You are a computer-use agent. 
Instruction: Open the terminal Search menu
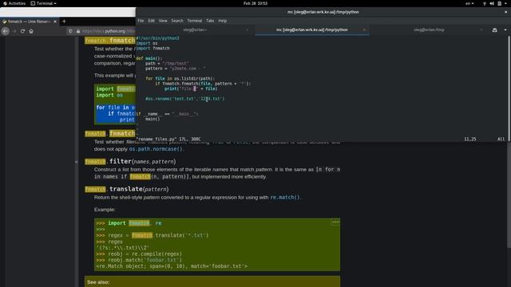point(177,21)
